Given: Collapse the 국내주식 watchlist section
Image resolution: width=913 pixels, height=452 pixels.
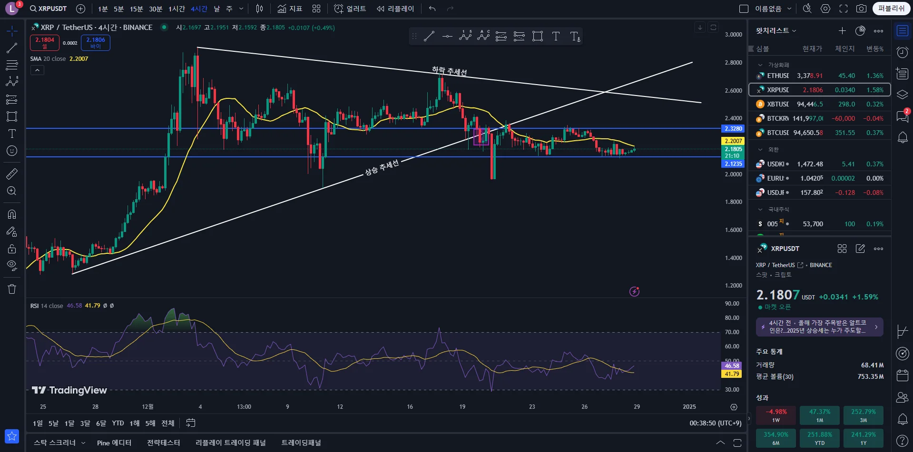Looking at the screenshot, I should 760,210.
